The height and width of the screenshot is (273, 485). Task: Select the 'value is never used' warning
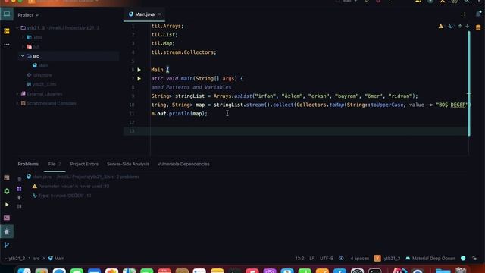(x=70, y=187)
